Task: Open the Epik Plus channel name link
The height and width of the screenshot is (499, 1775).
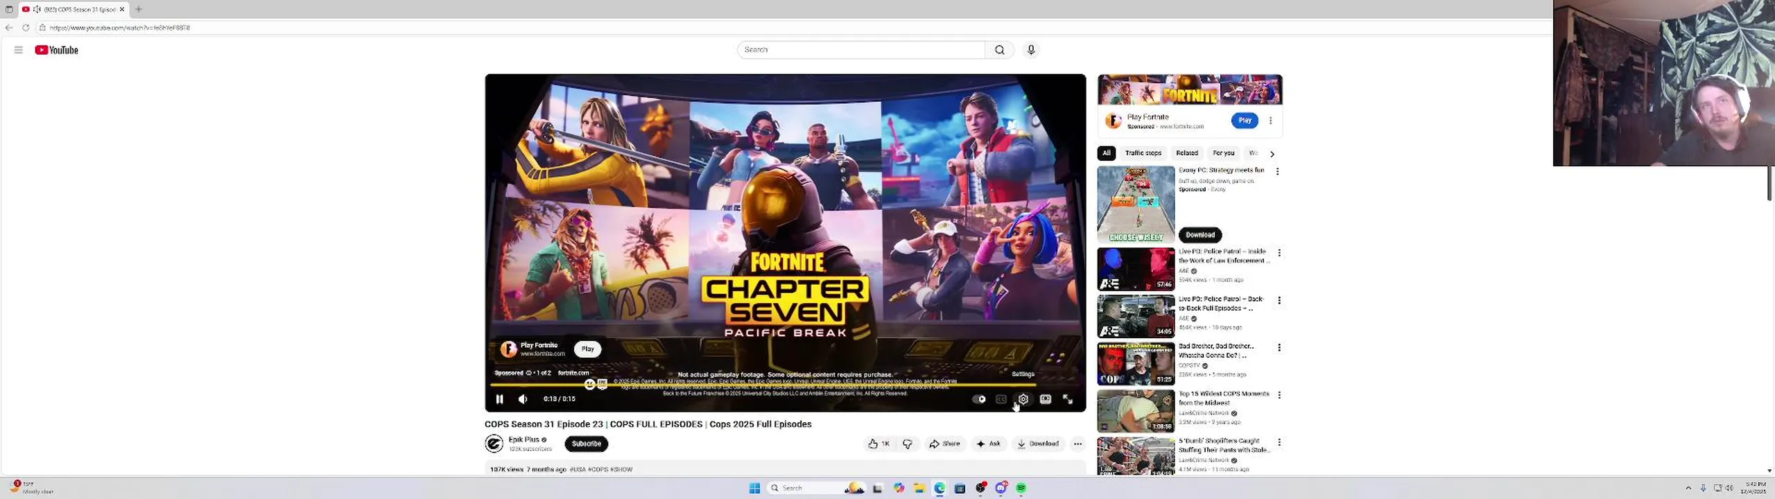Action: 523,439
